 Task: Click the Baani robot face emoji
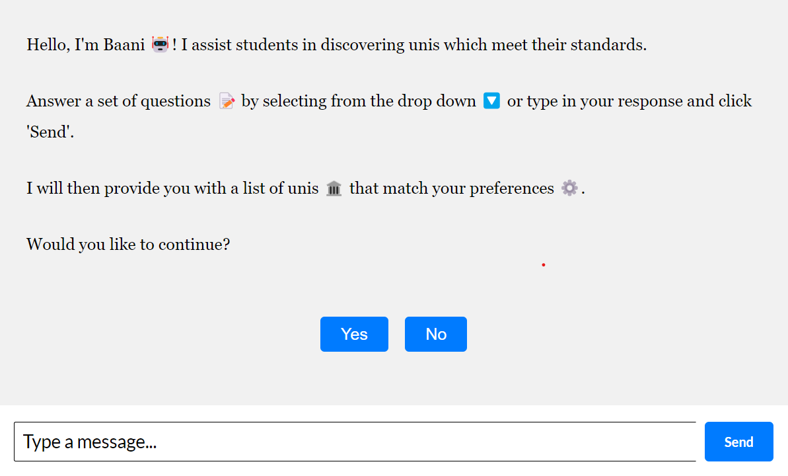(x=161, y=45)
